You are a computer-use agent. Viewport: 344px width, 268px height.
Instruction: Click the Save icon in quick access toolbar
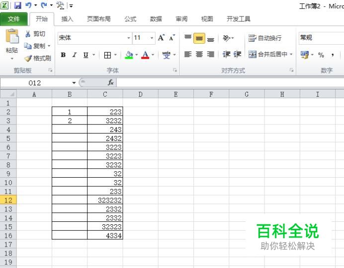click(17, 5)
